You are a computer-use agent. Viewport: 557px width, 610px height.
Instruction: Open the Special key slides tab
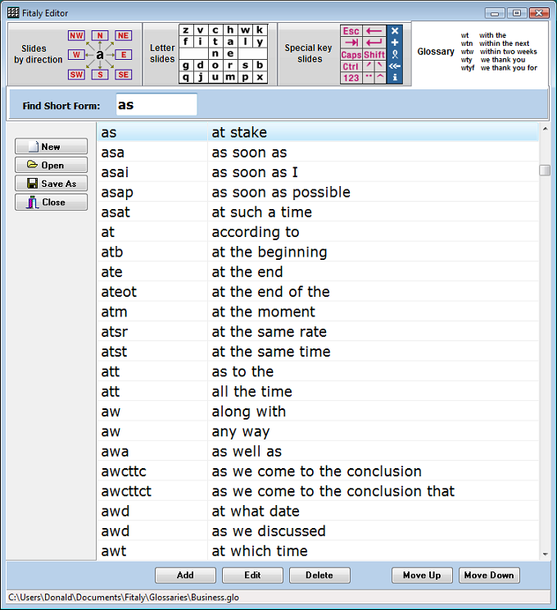tap(309, 54)
